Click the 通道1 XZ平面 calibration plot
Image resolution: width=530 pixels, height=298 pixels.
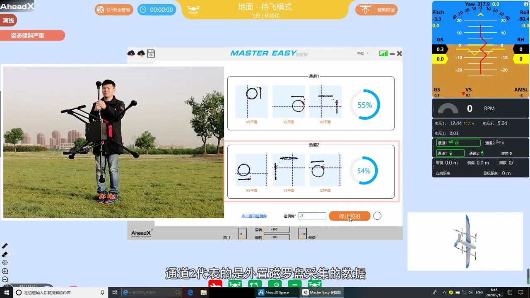[x=325, y=102]
